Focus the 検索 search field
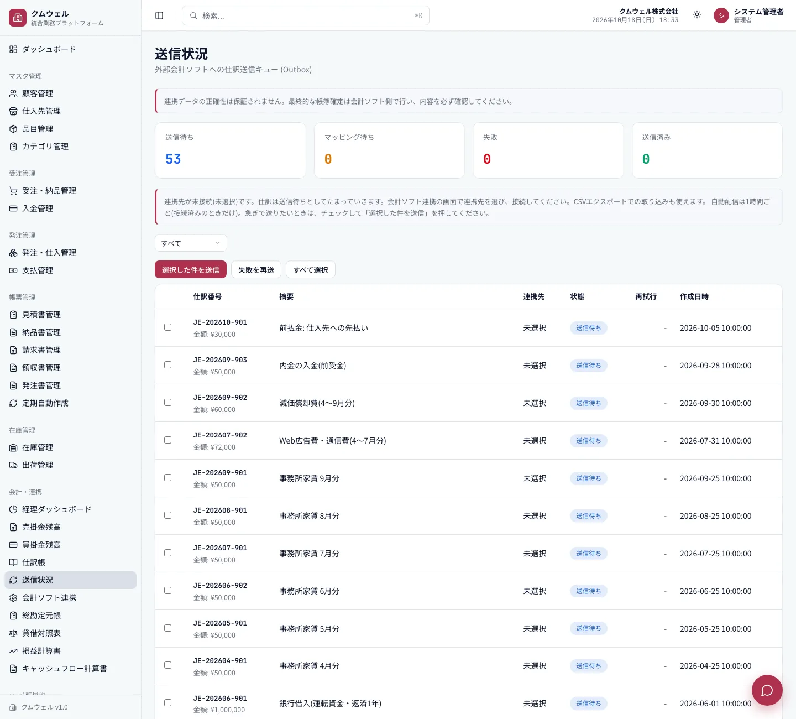The image size is (796, 719). [306, 15]
